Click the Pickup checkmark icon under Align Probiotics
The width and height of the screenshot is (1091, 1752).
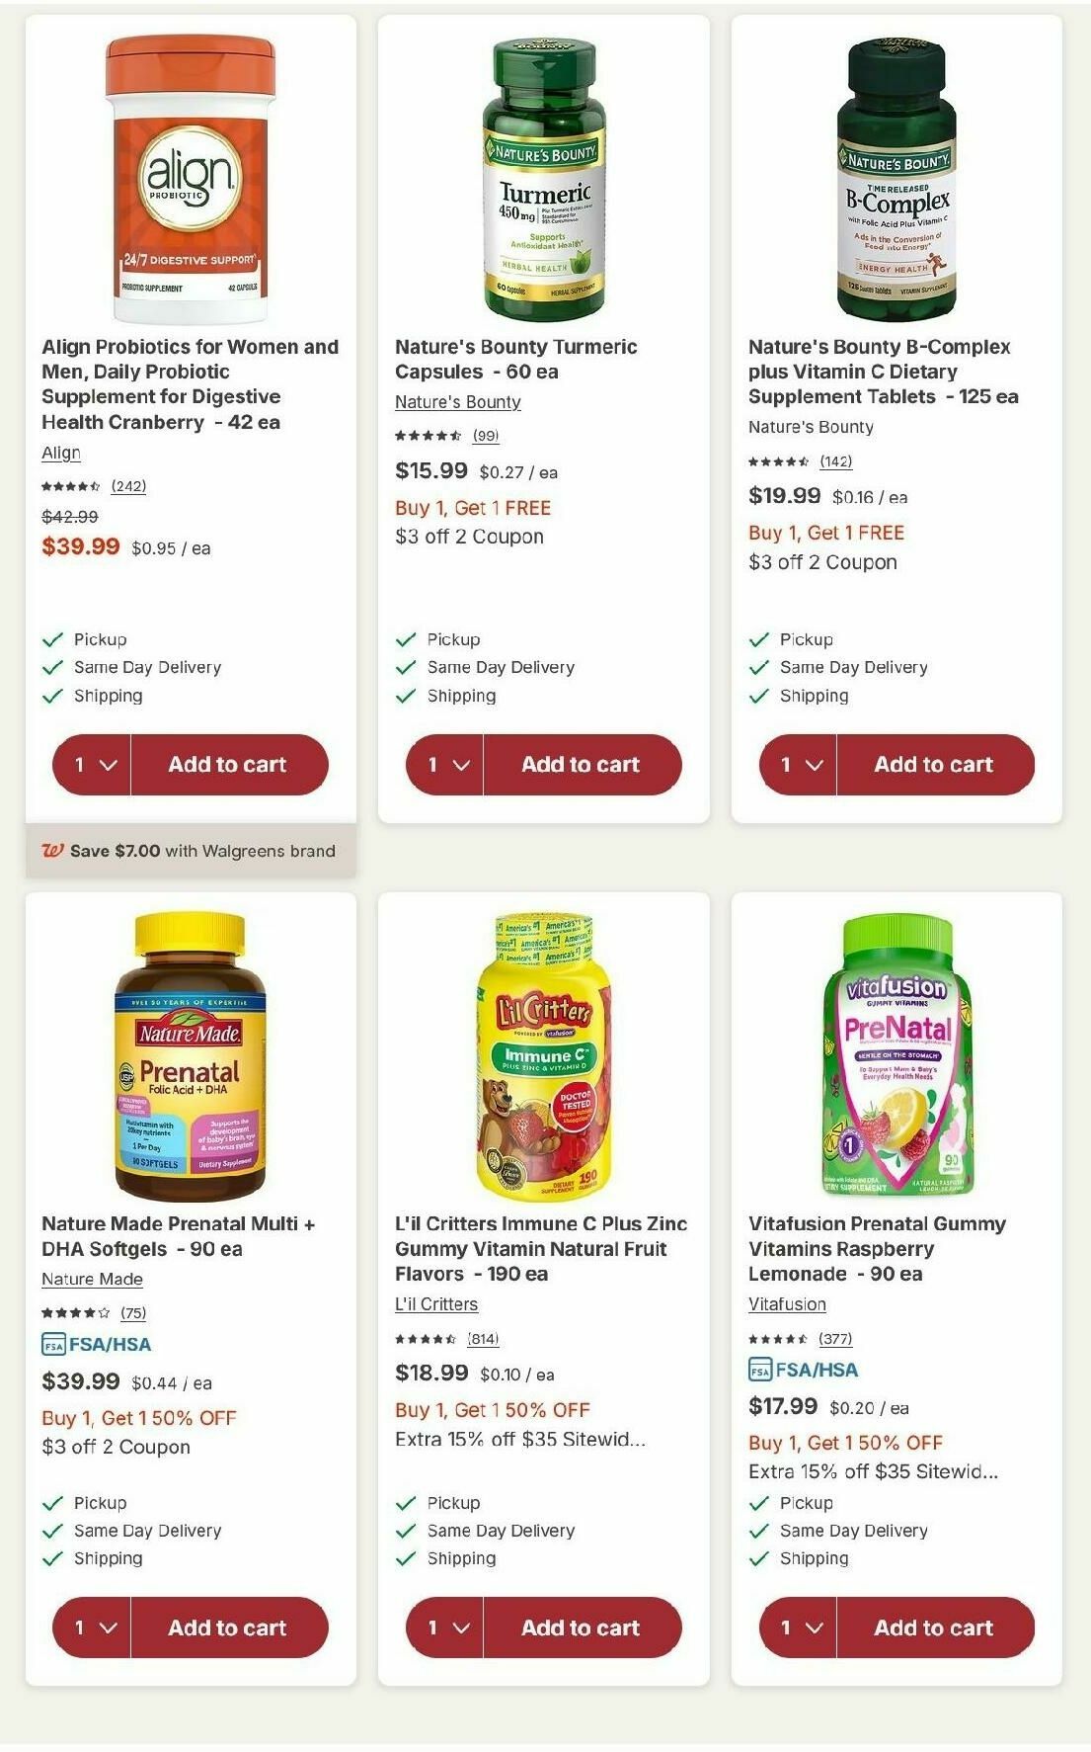(x=50, y=639)
